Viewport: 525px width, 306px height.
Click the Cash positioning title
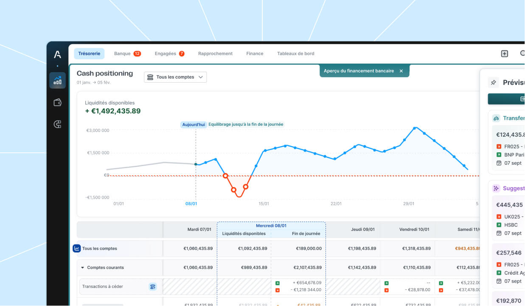105,73
